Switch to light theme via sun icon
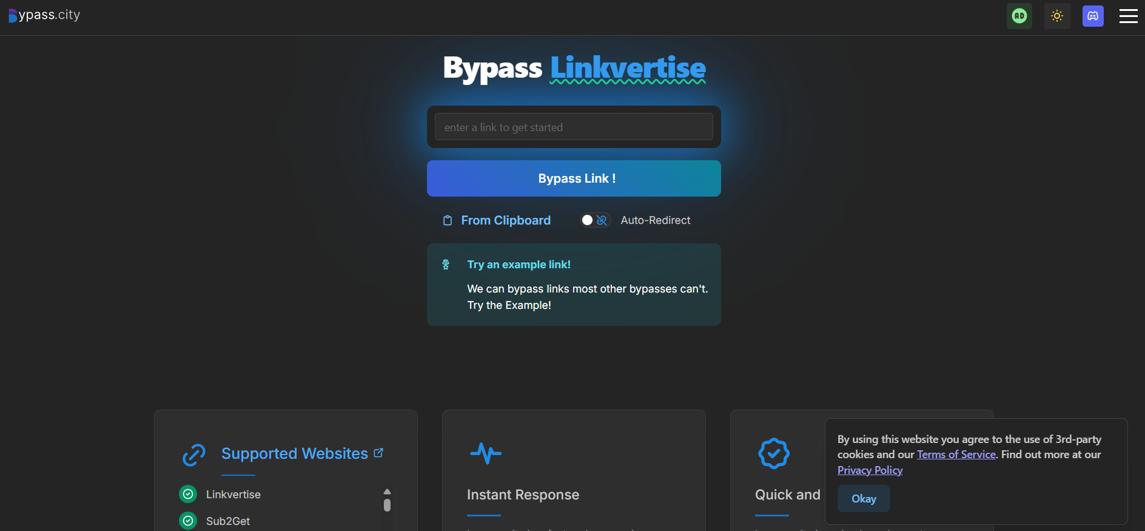 tap(1057, 16)
